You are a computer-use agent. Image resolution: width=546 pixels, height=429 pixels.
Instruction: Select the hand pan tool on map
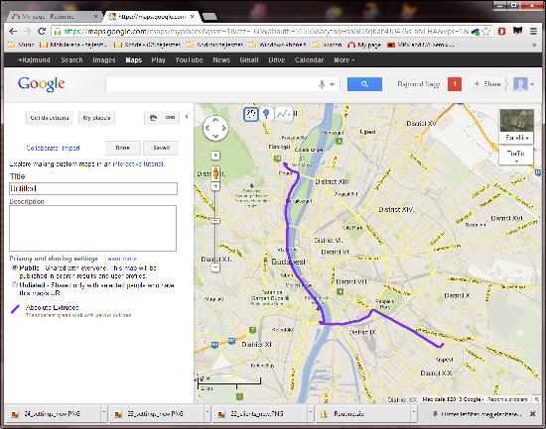251,114
